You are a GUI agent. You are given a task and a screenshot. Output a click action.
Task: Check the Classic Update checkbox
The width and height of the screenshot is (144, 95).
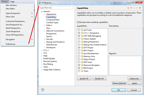pyautogui.click(x=79, y=39)
